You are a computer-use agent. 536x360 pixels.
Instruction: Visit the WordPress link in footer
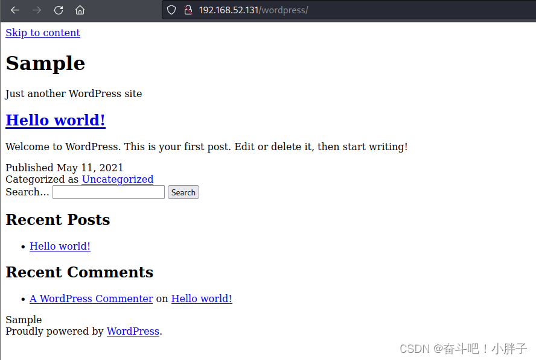(133, 331)
